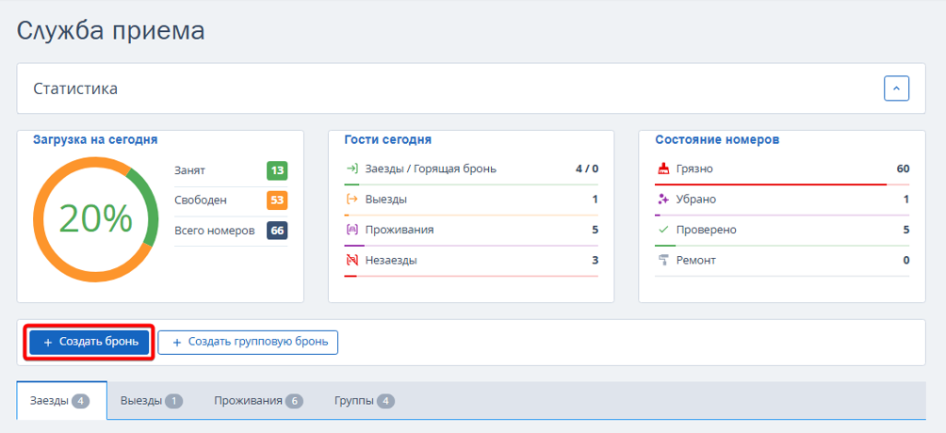Screen dimensions: 946x433
Task: Click the stay icon beside Проживания
Action: (352, 230)
